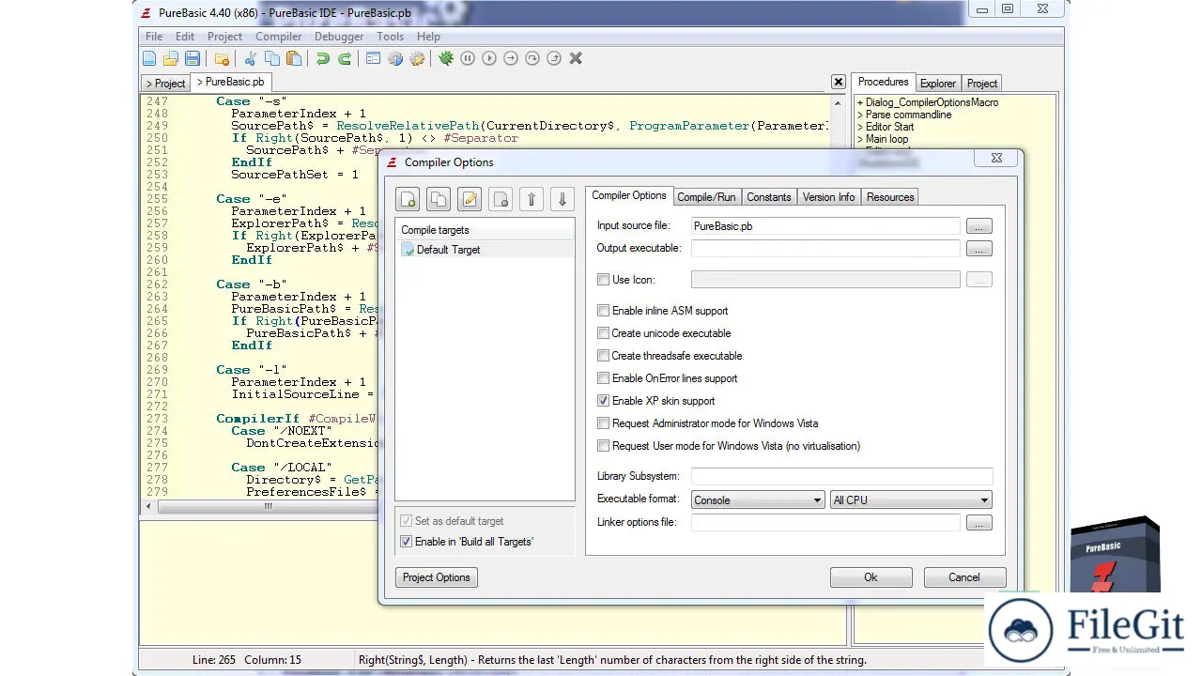Click the Paste clipboard icon
The width and height of the screenshot is (1202, 676).
pyautogui.click(x=294, y=58)
